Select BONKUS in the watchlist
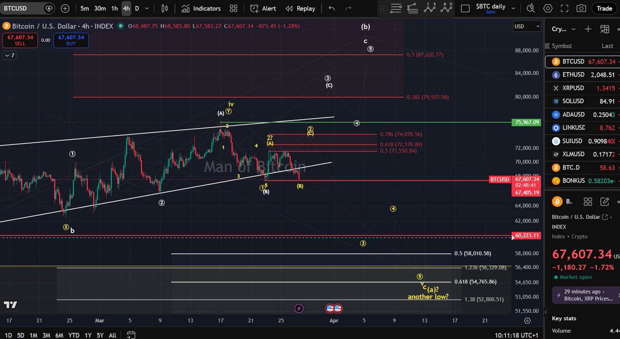The width and height of the screenshot is (620, 339). click(x=582, y=181)
